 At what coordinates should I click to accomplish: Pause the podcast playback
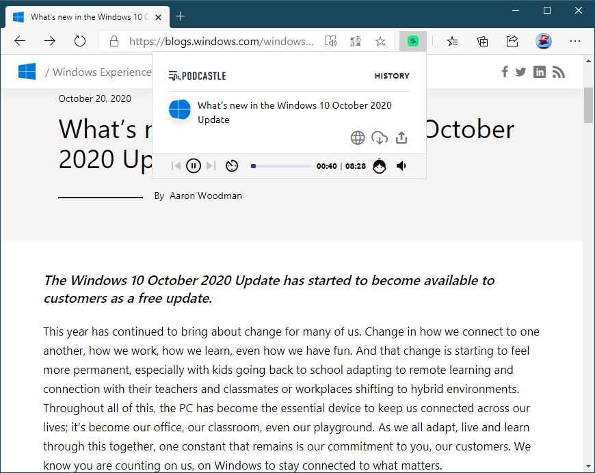(194, 166)
